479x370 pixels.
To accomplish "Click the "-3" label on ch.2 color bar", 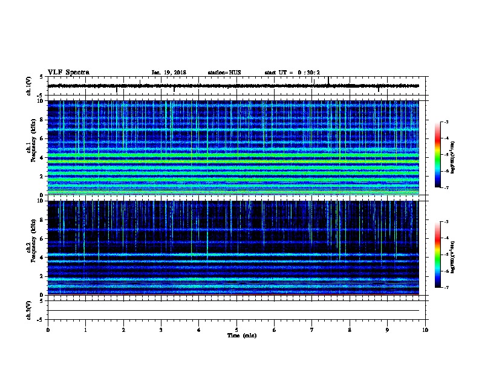I will click(x=446, y=222).
